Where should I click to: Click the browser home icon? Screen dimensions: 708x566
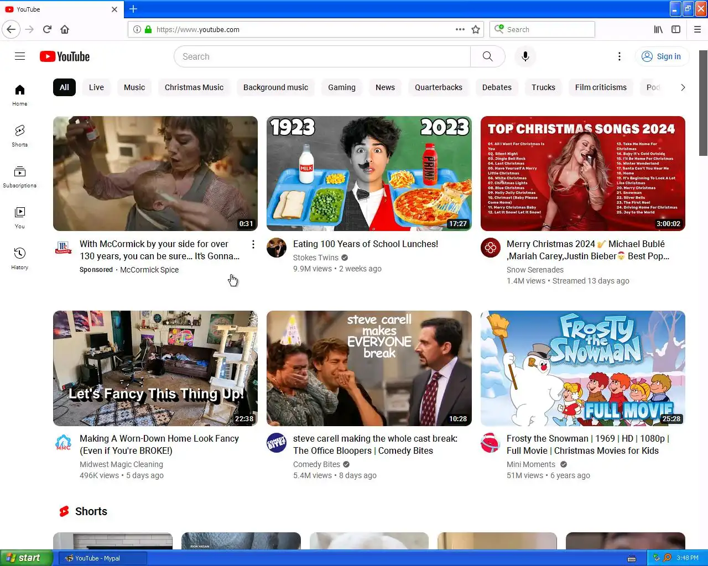(65, 29)
